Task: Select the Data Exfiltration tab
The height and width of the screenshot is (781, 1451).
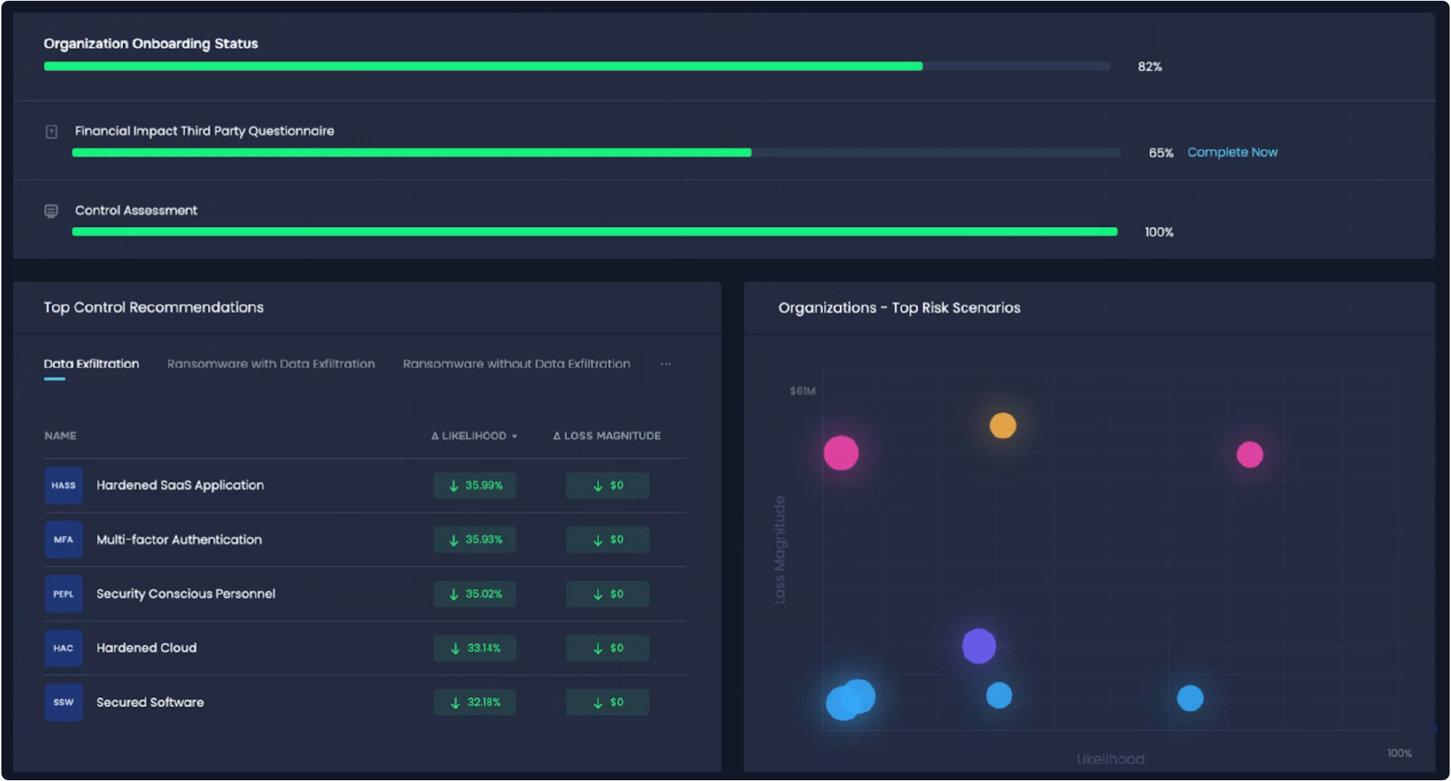Action: coord(91,364)
